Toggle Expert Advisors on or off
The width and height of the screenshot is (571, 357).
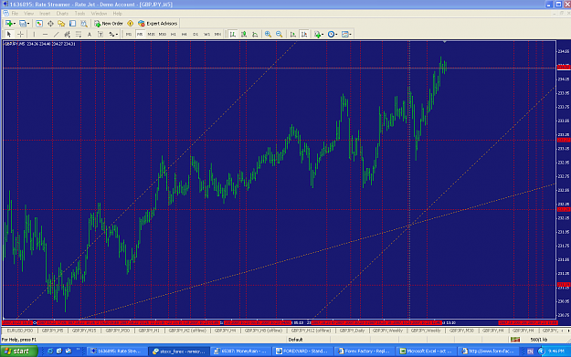click(x=158, y=24)
